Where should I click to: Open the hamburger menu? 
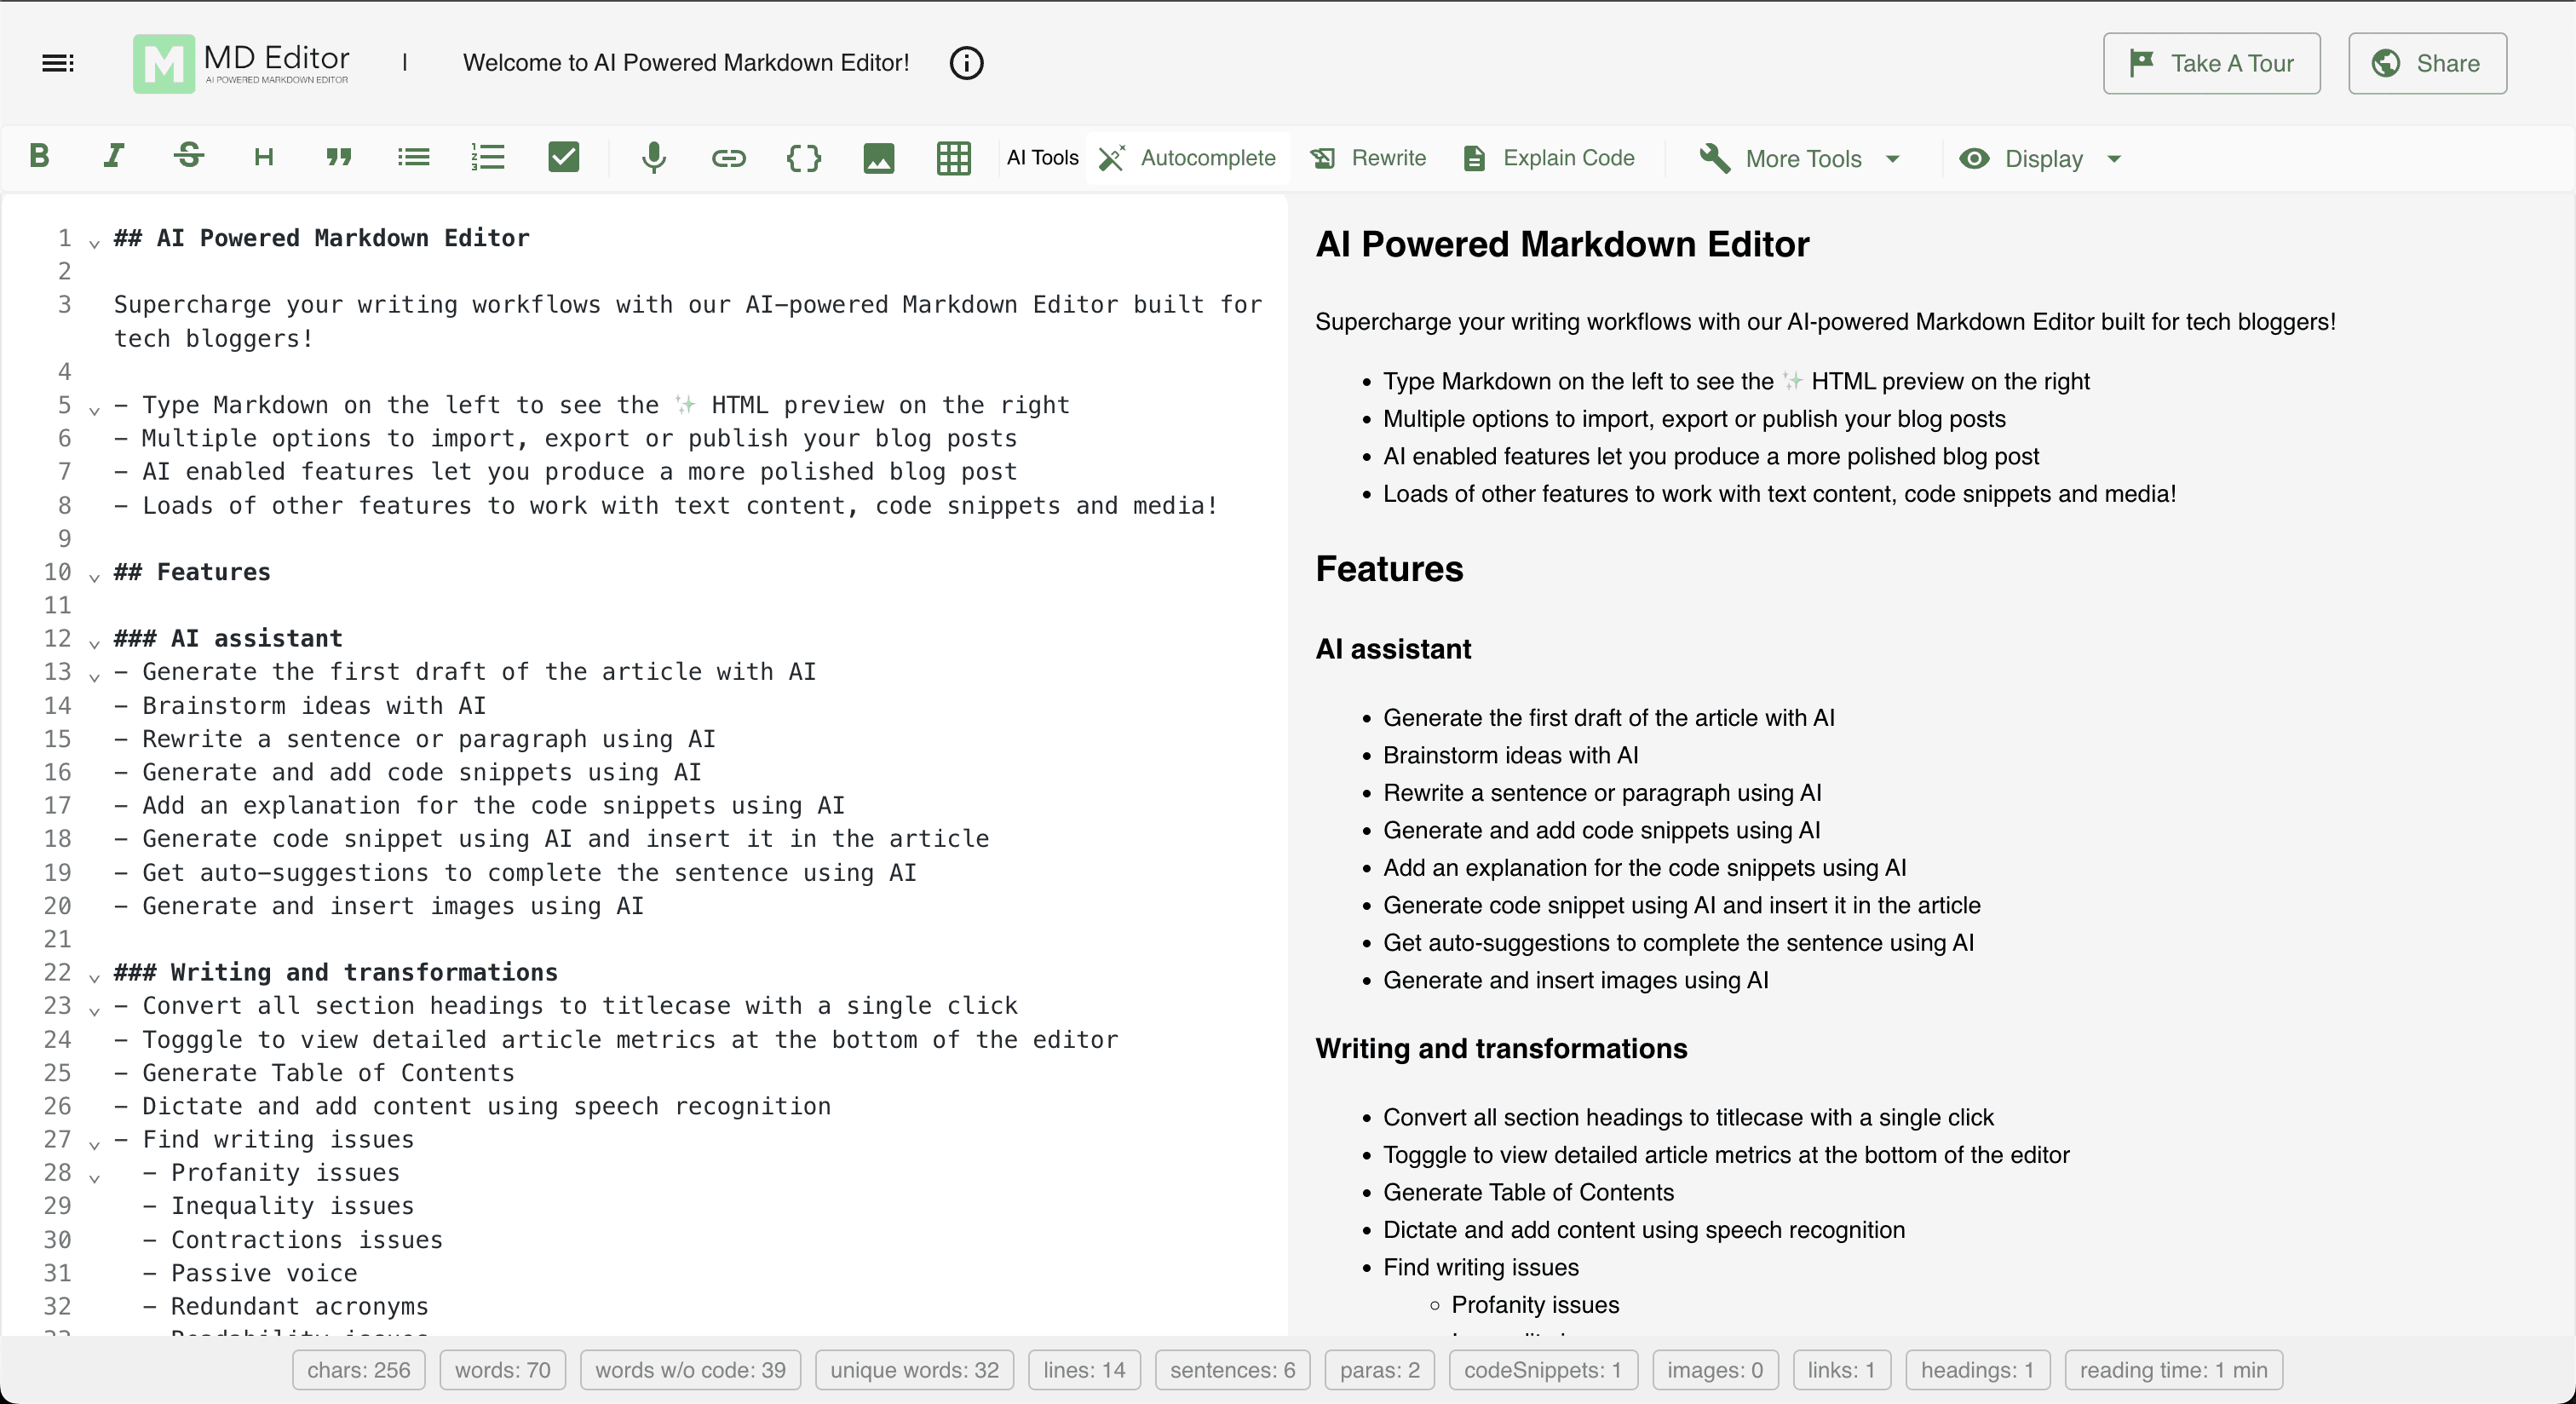(x=57, y=63)
